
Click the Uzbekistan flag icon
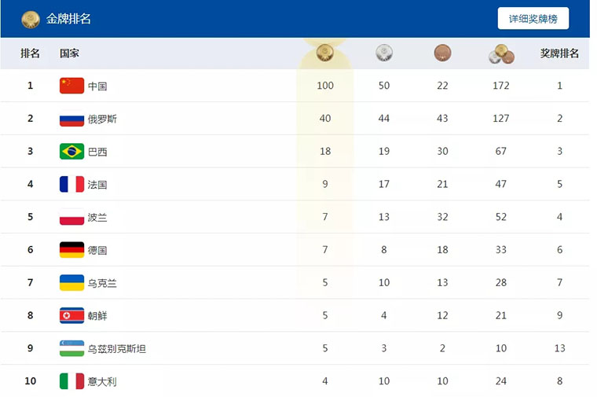pos(71,348)
